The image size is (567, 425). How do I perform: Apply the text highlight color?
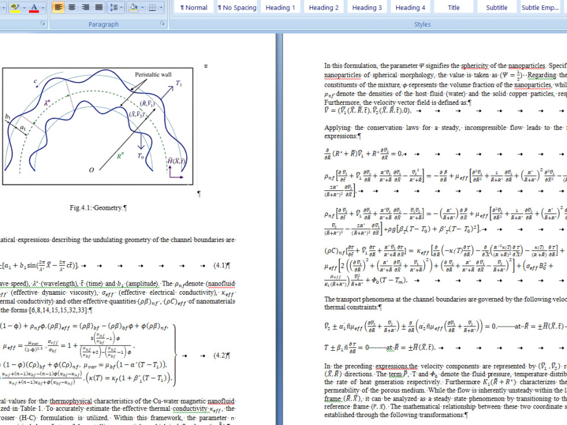[x=15, y=7]
